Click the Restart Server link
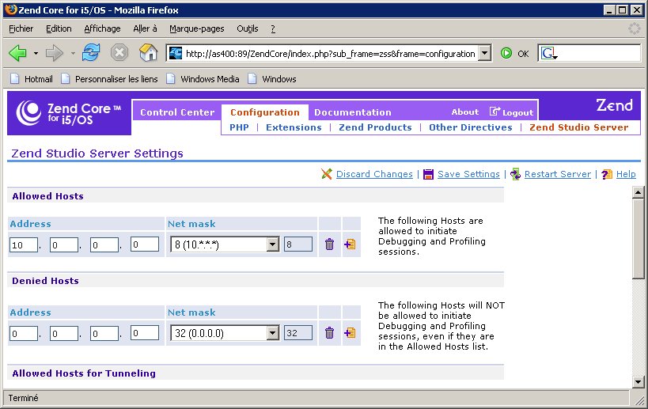Image resolution: width=648 pixels, height=409 pixels. click(558, 174)
